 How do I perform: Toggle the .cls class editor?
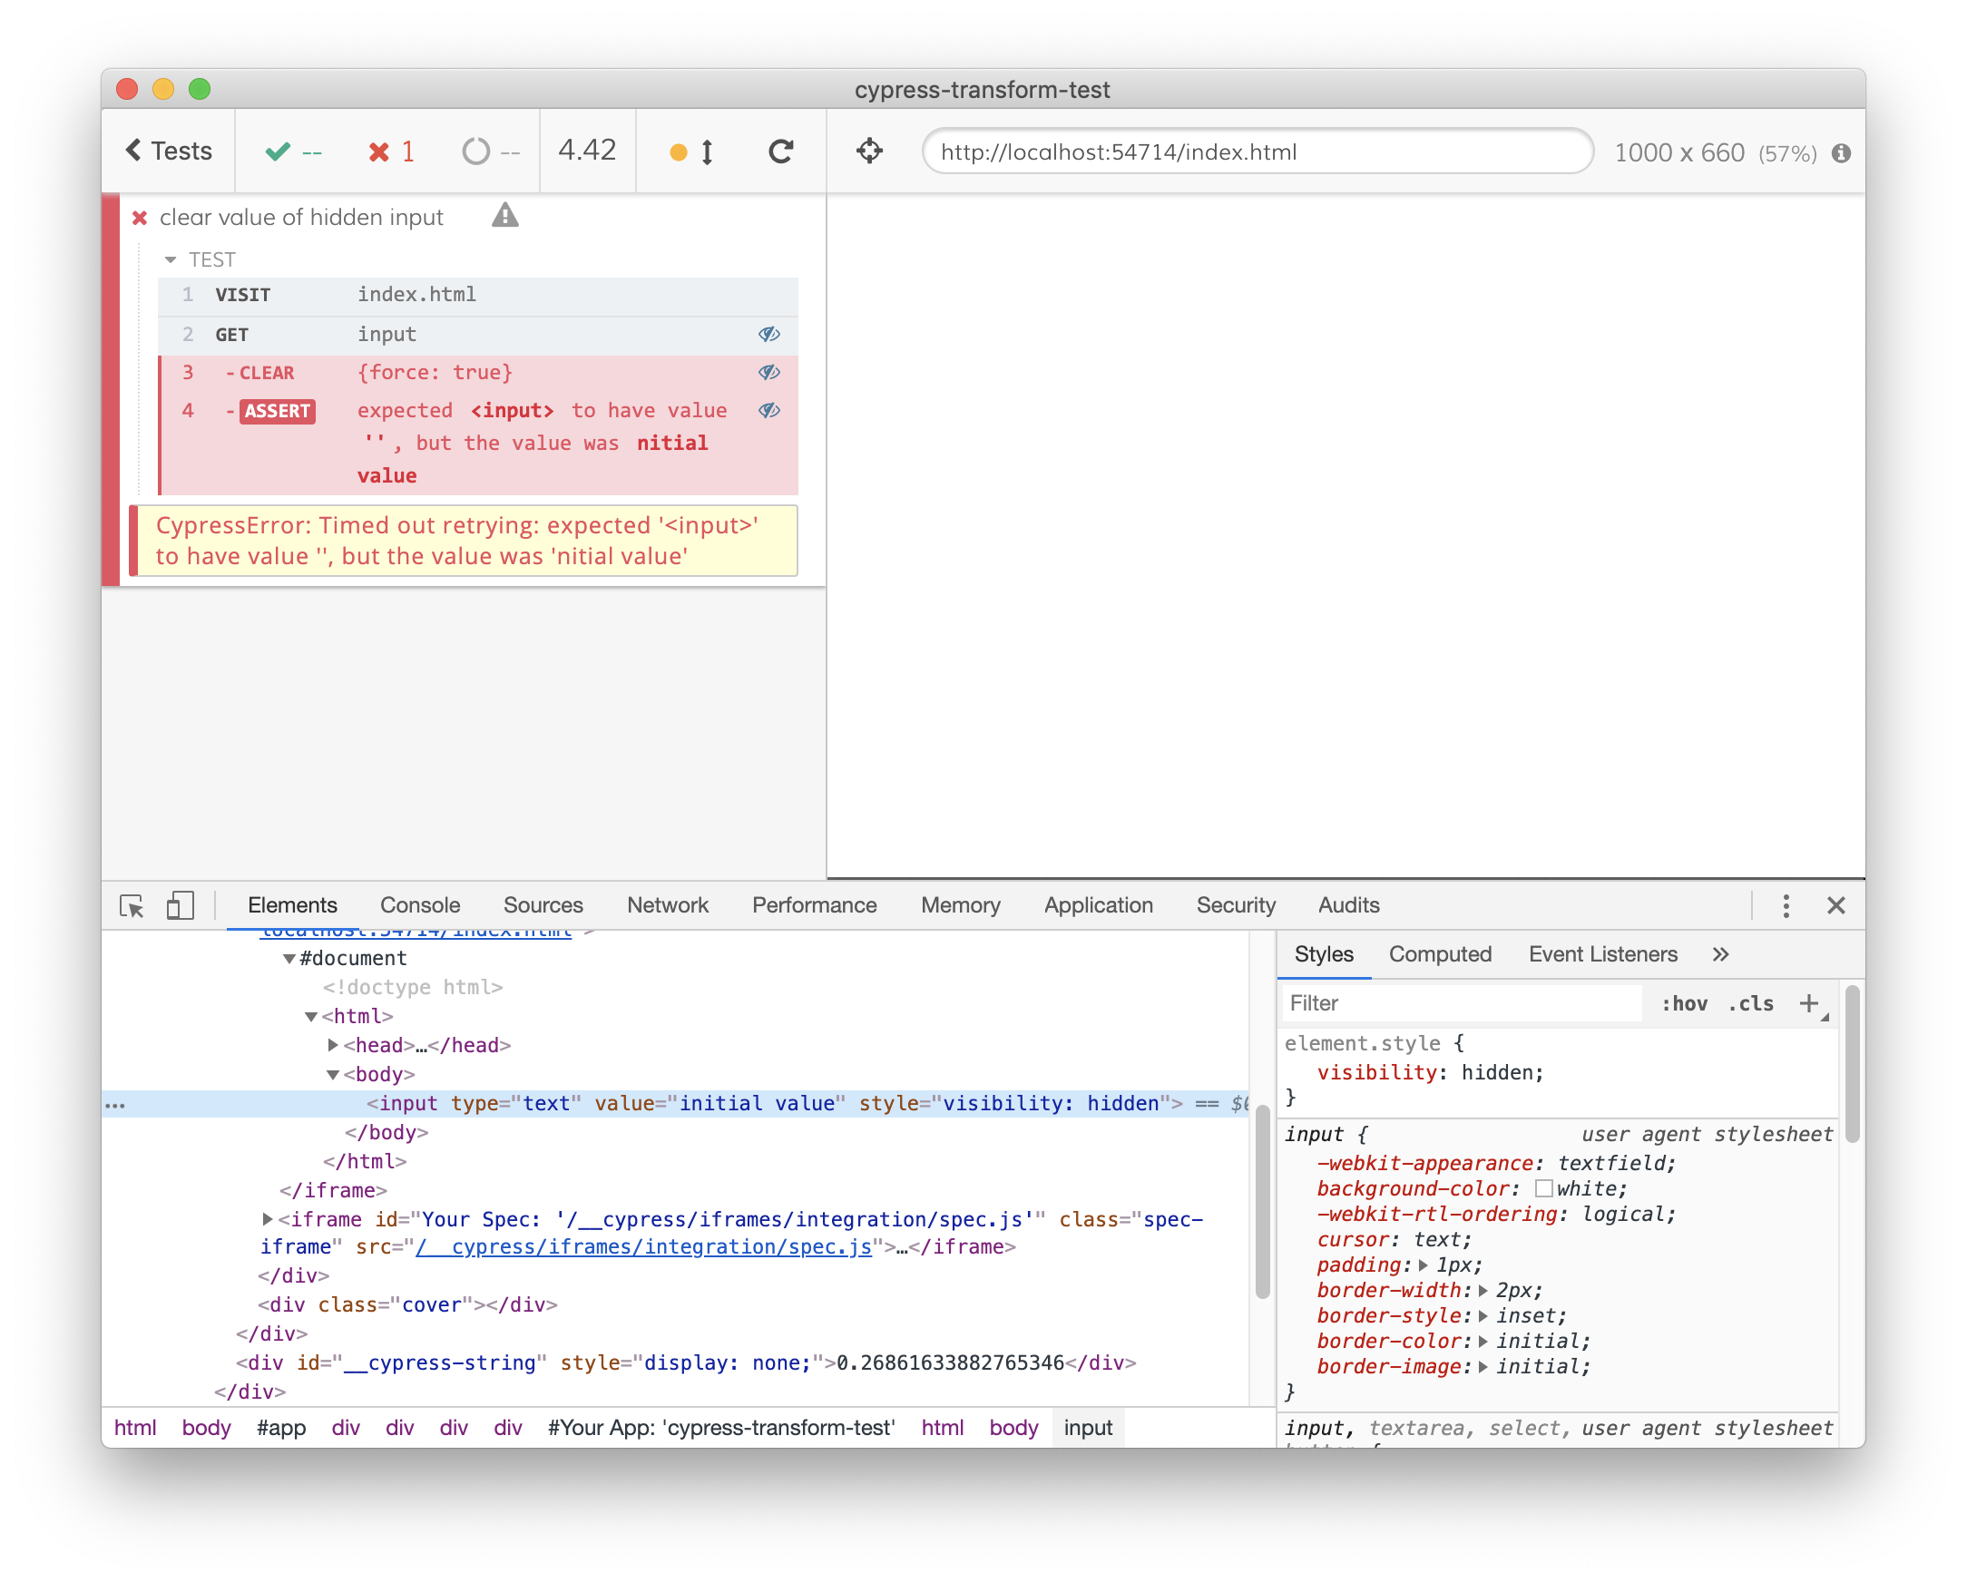1750,1003
